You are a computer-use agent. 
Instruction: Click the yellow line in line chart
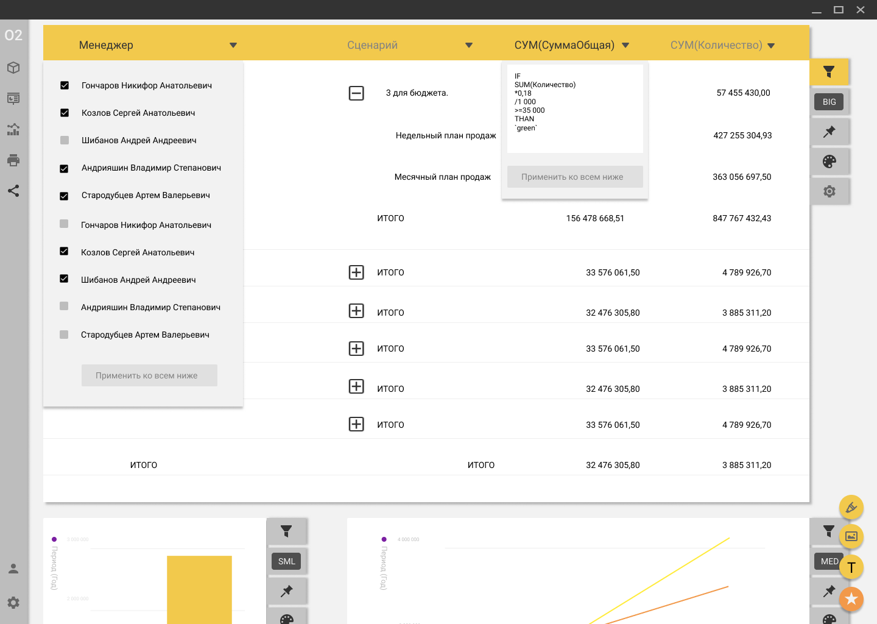pyautogui.click(x=659, y=581)
